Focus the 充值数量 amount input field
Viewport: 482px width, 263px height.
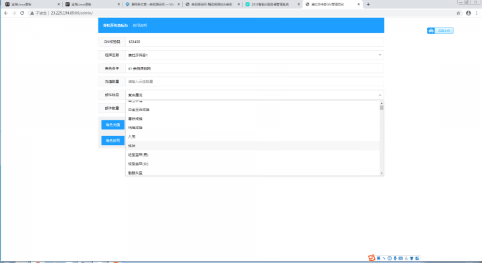click(x=254, y=82)
